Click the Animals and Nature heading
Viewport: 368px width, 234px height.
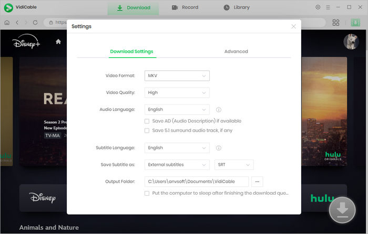[x=49, y=227]
